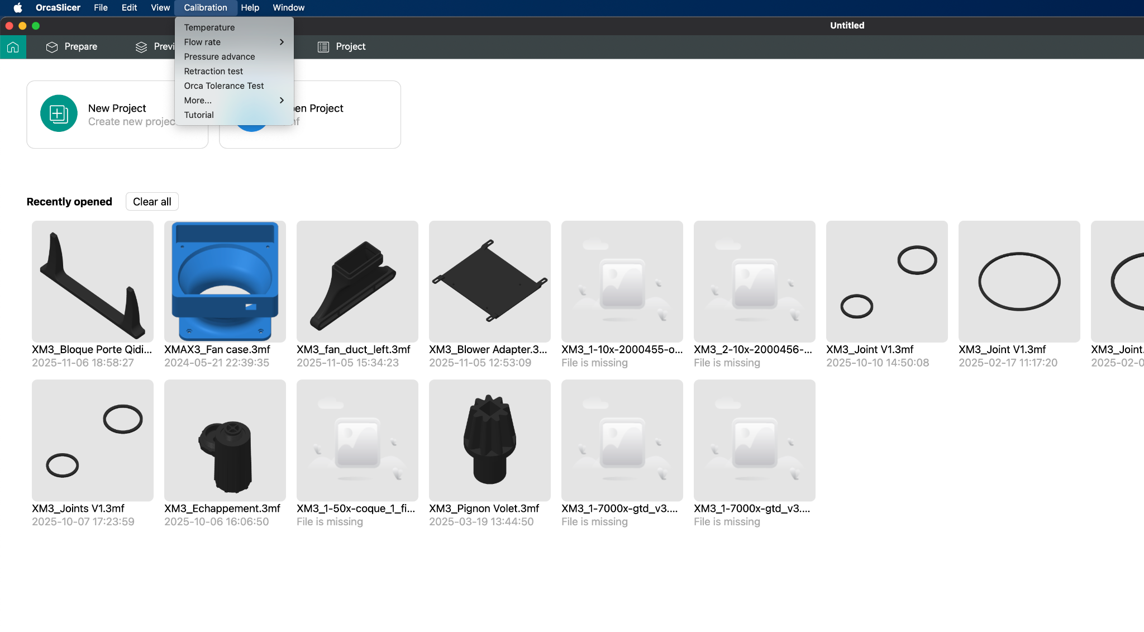Click the Prepare cube icon
The width and height of the screenshot is (1144, 632).
[x=52, y=47]
